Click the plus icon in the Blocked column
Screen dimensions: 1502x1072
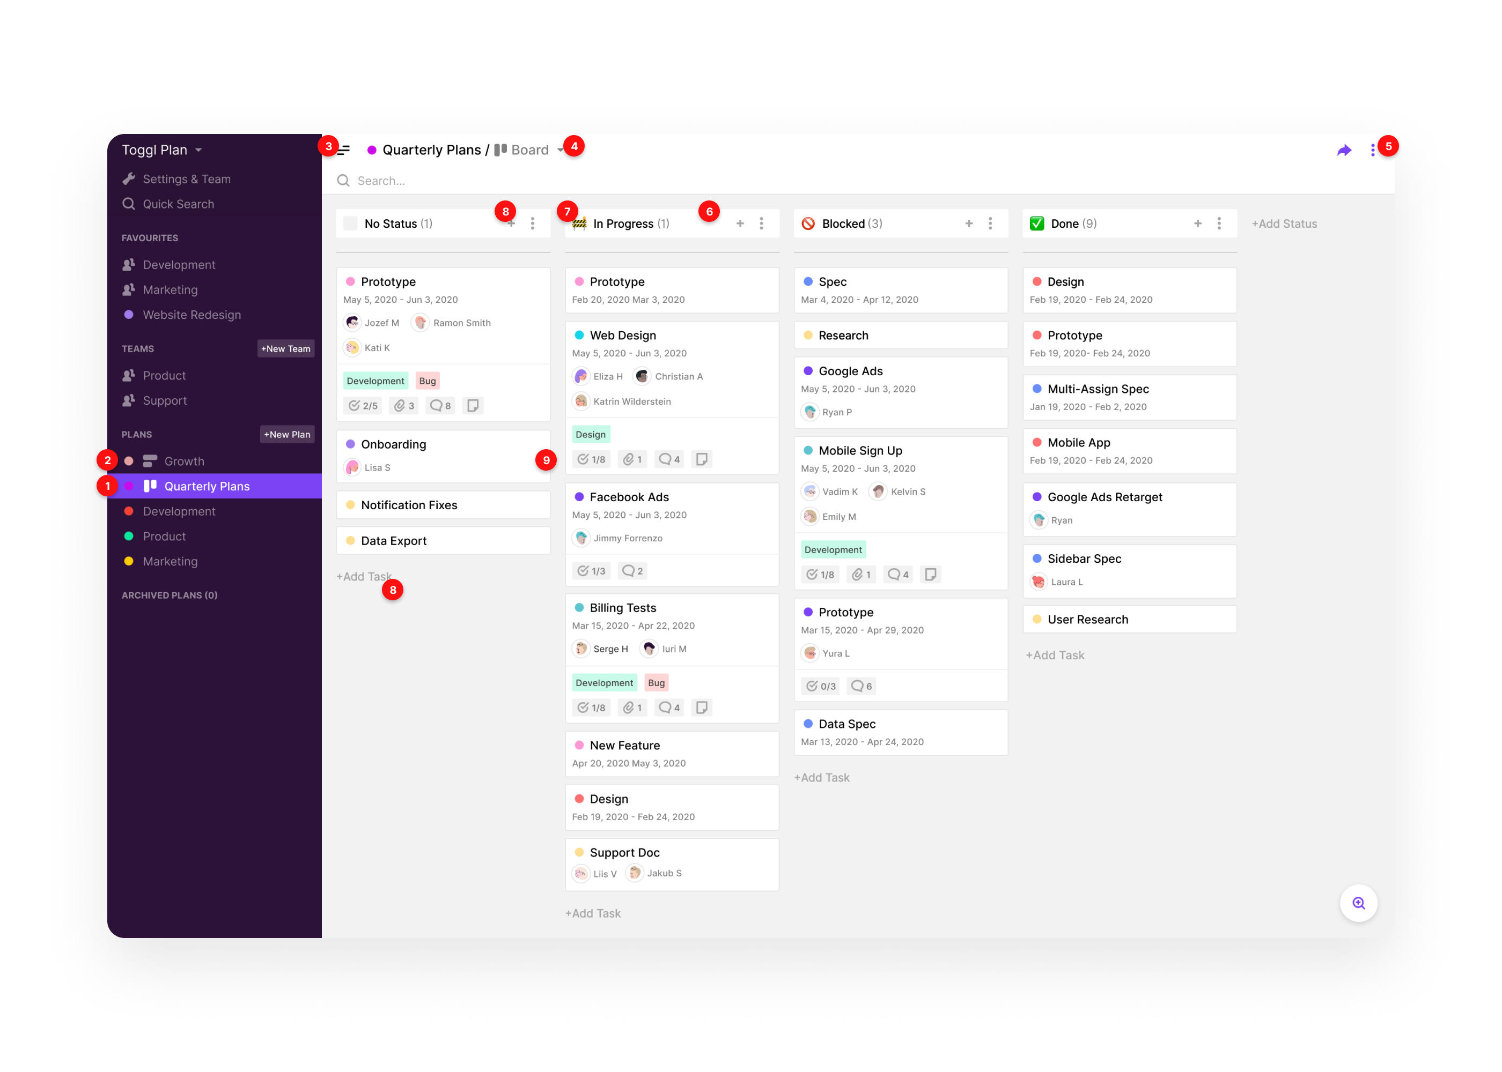pyautogui.click(x=969, y=224)
